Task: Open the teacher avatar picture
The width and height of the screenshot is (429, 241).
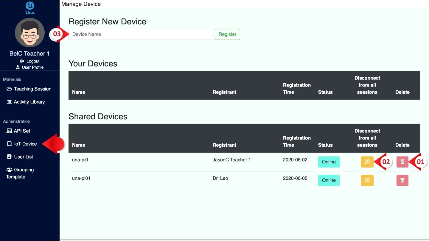Action: pos(30,33)
